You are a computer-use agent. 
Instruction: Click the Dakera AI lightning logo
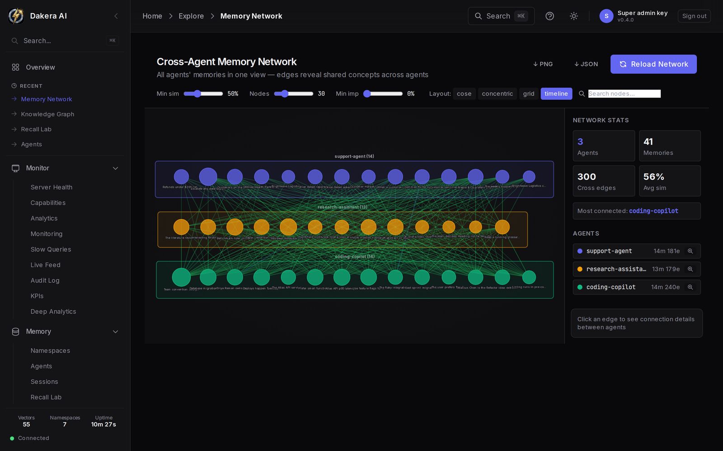16,16
